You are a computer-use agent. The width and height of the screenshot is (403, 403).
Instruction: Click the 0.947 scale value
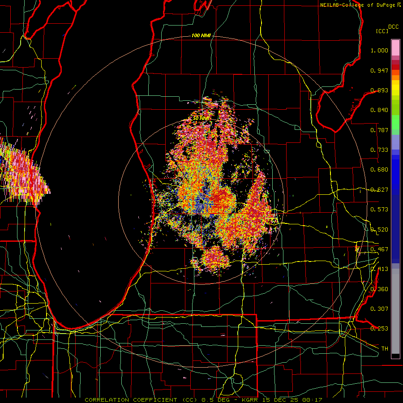coord(379,70)
